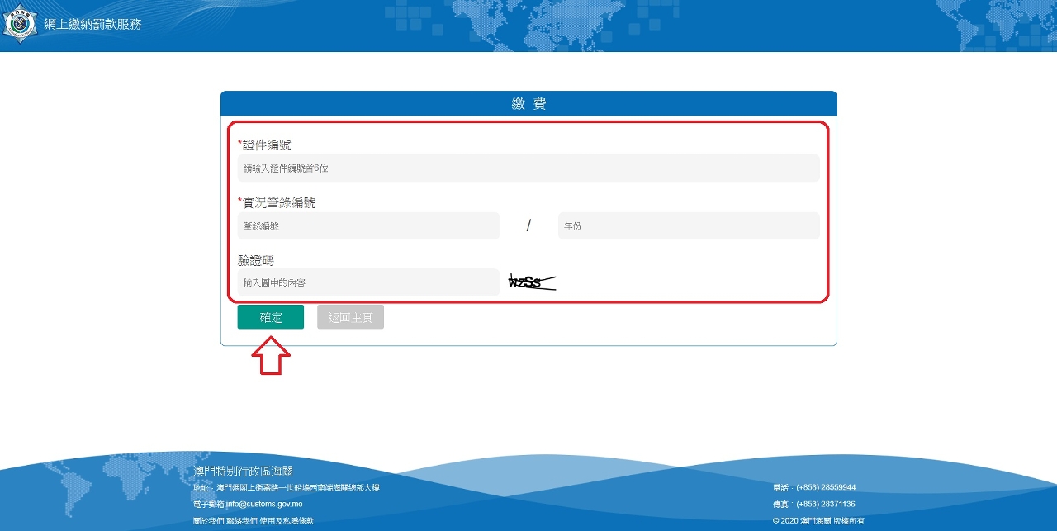This screenshot has height=531, width=1057.
Task: Click the 年份 year input field
Action: tap(689, 226)
